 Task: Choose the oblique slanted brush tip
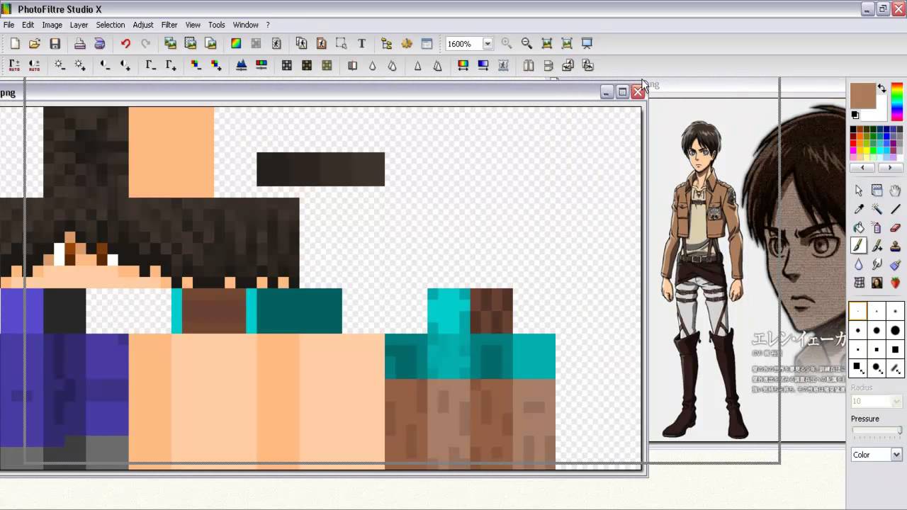895,368
